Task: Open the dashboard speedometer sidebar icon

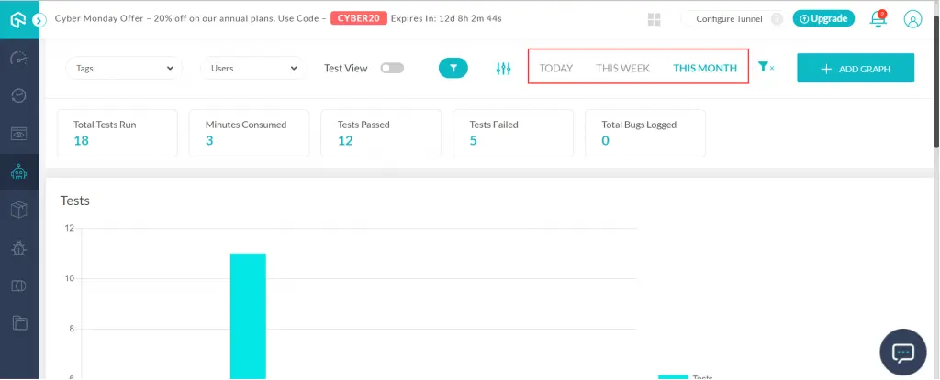Action: [x=18, y=58]
